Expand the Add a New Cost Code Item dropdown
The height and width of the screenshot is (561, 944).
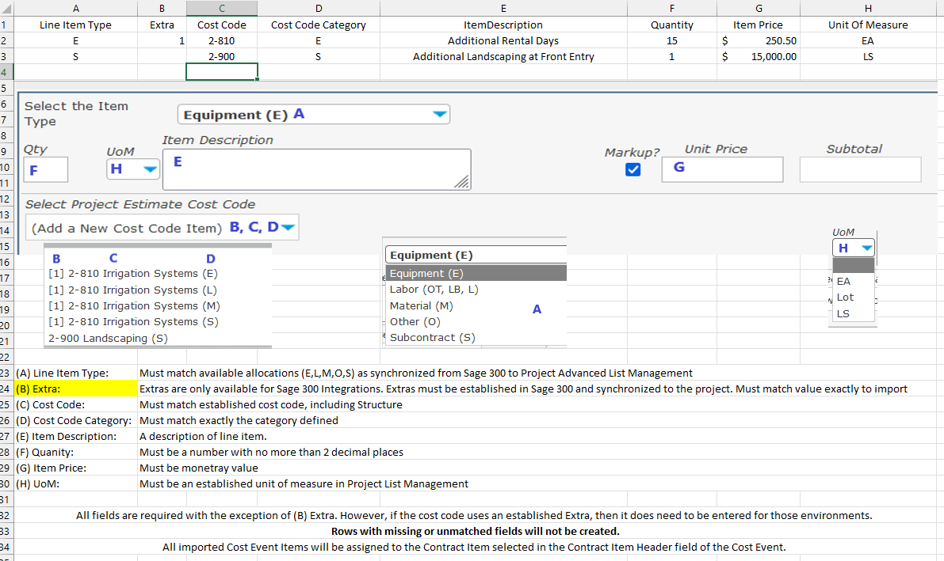[x=162, y=227]
